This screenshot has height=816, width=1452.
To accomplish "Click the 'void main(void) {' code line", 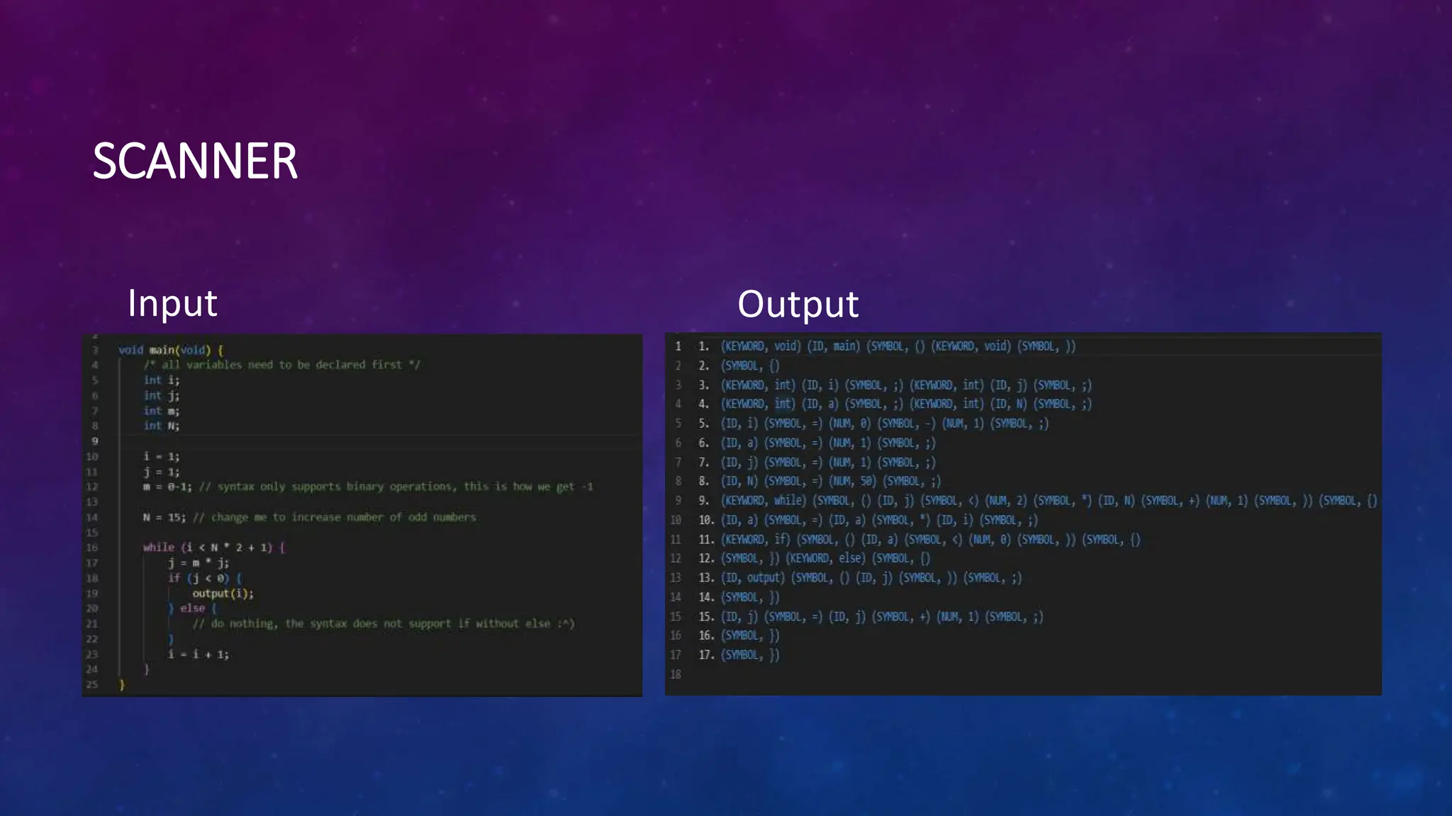I will coord(171,350).
